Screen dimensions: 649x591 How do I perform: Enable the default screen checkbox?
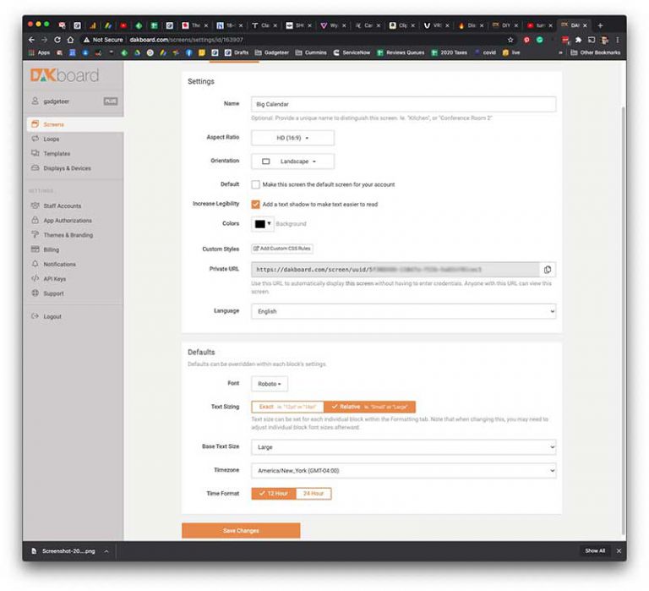click(x=255, y=183)
